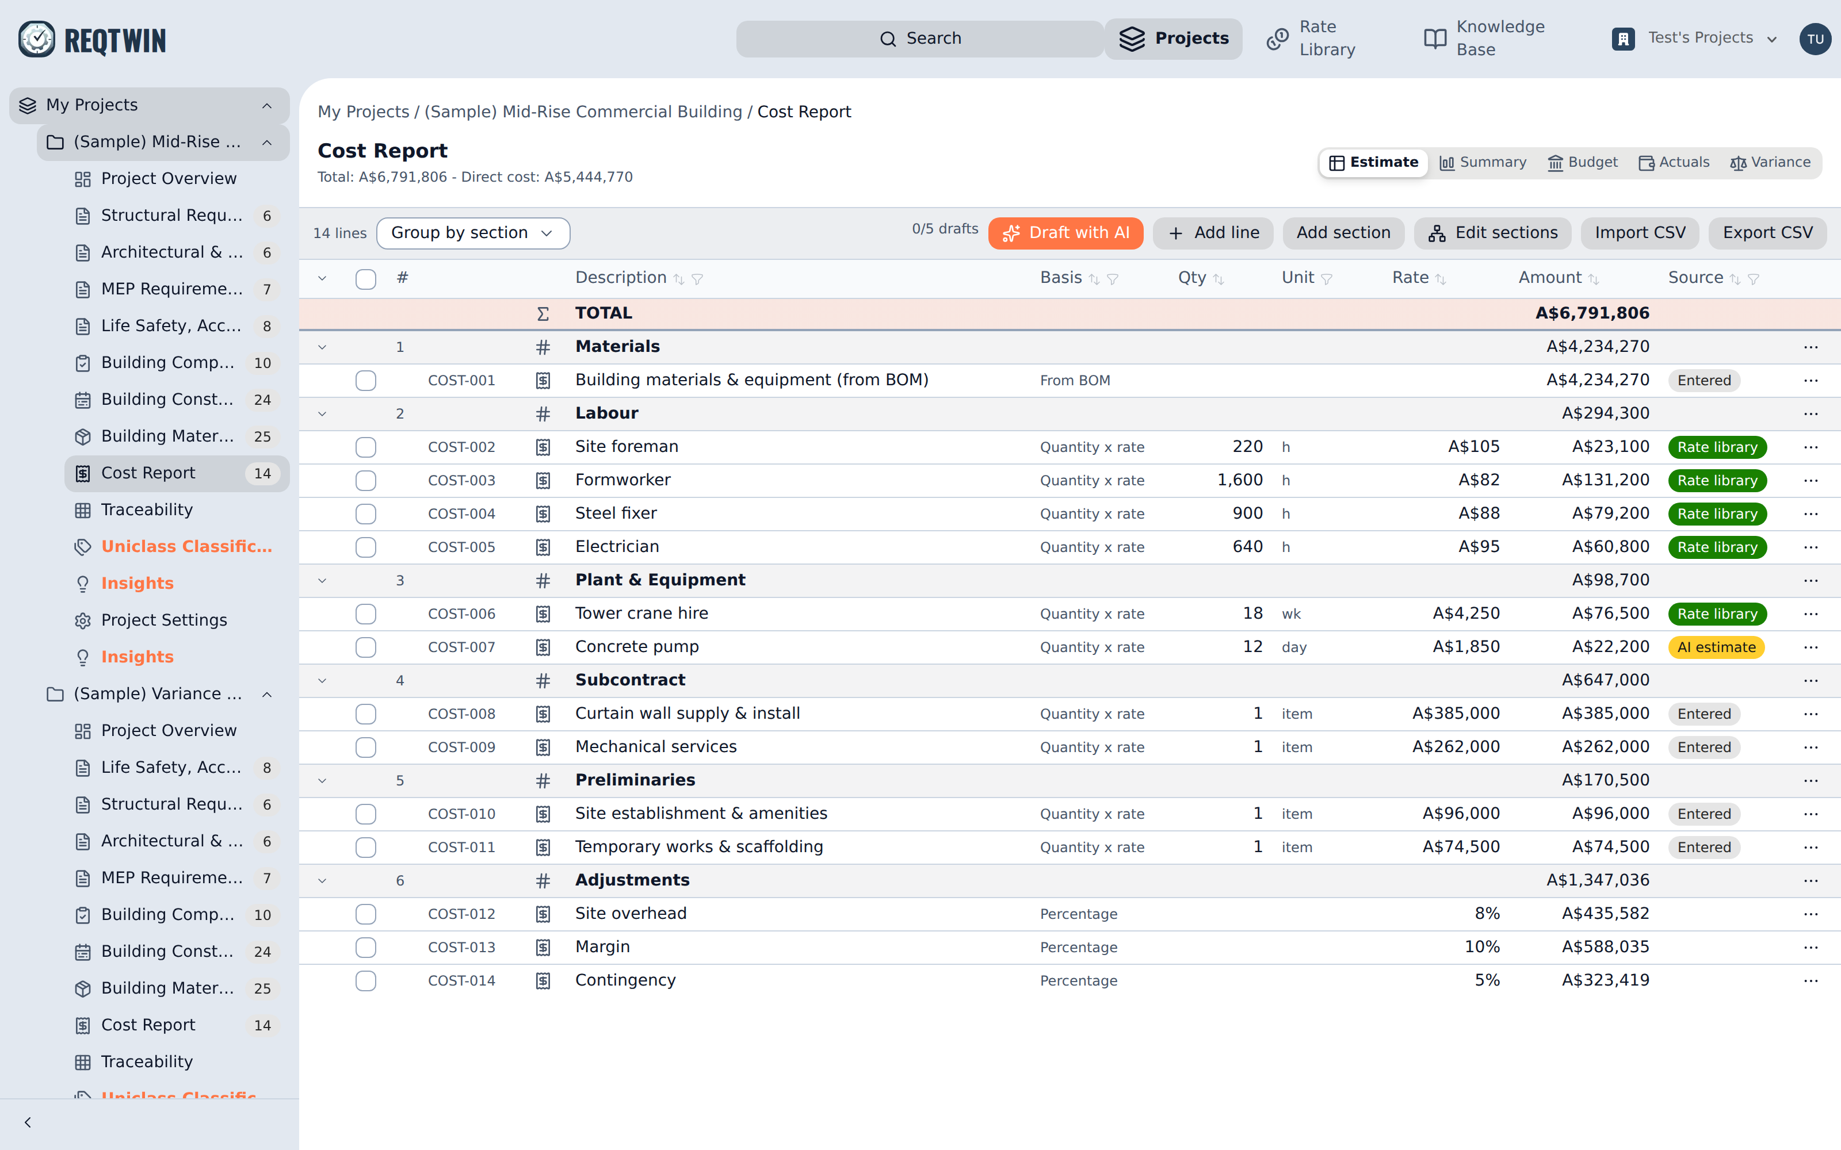This screenshot has width=1841, height=1150.
Task: Switch to the Budget tab
Action: point(1583,163)
